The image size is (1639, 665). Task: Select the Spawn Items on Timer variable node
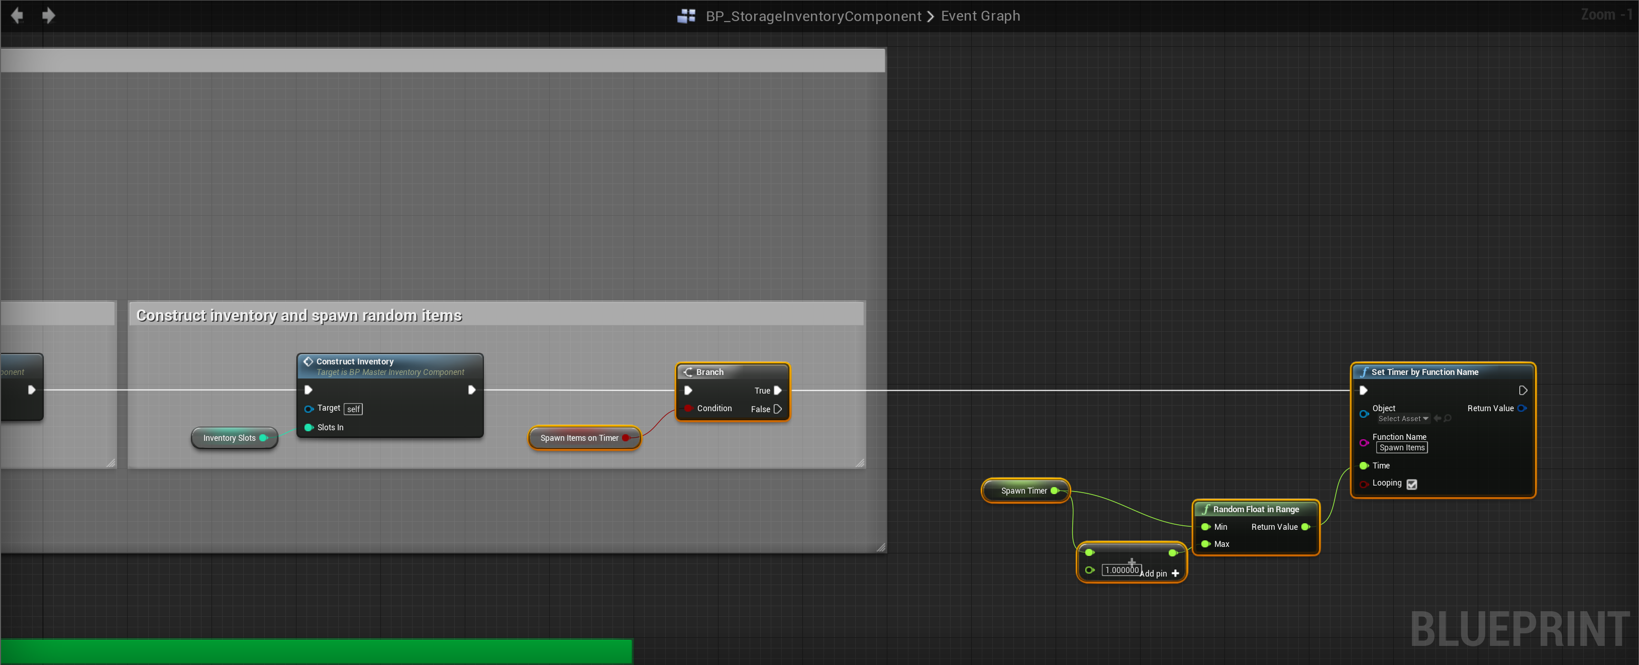click(x=578, y=438)
